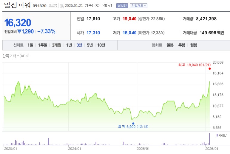Select the 5년 line chart period
Viewport: 230px width, 154px height.
click(x=90, y=45)
